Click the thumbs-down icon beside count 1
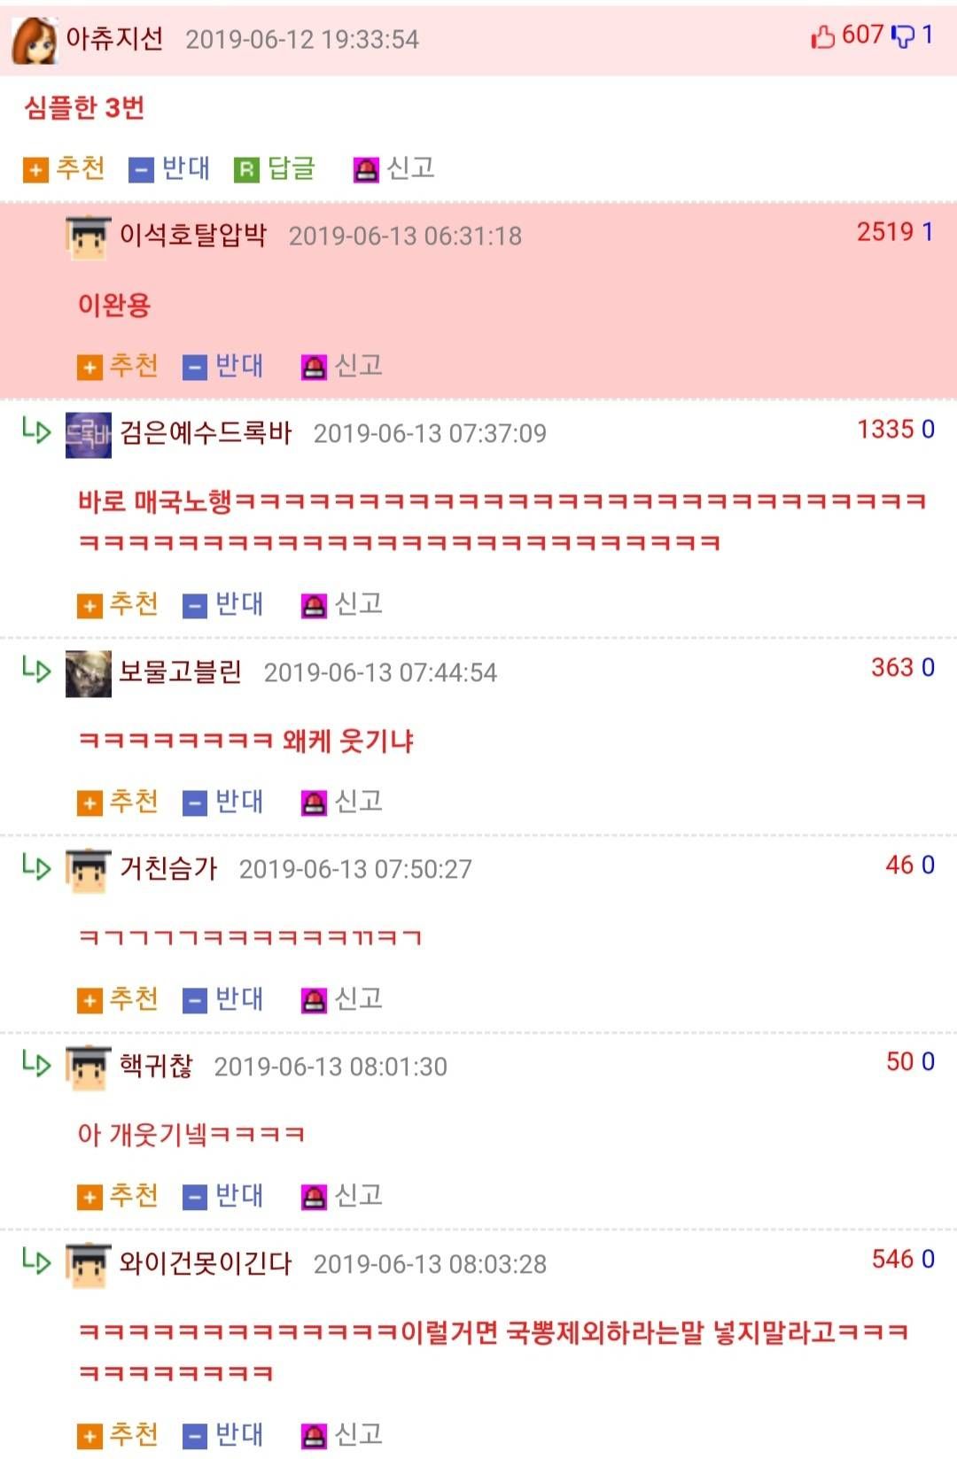957x1459 pixels. tap(902, 36)
